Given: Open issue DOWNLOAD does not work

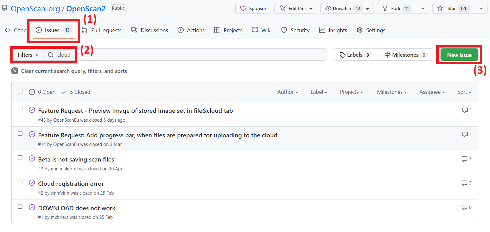Looking at the screenshot, I should click(x=77, y=208).
